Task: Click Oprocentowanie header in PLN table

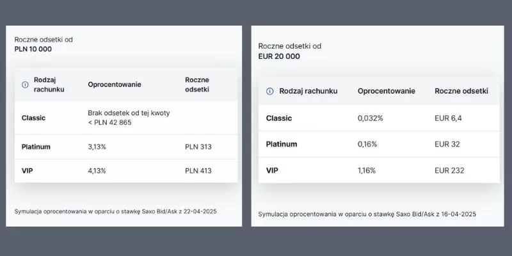Action: 115,84
